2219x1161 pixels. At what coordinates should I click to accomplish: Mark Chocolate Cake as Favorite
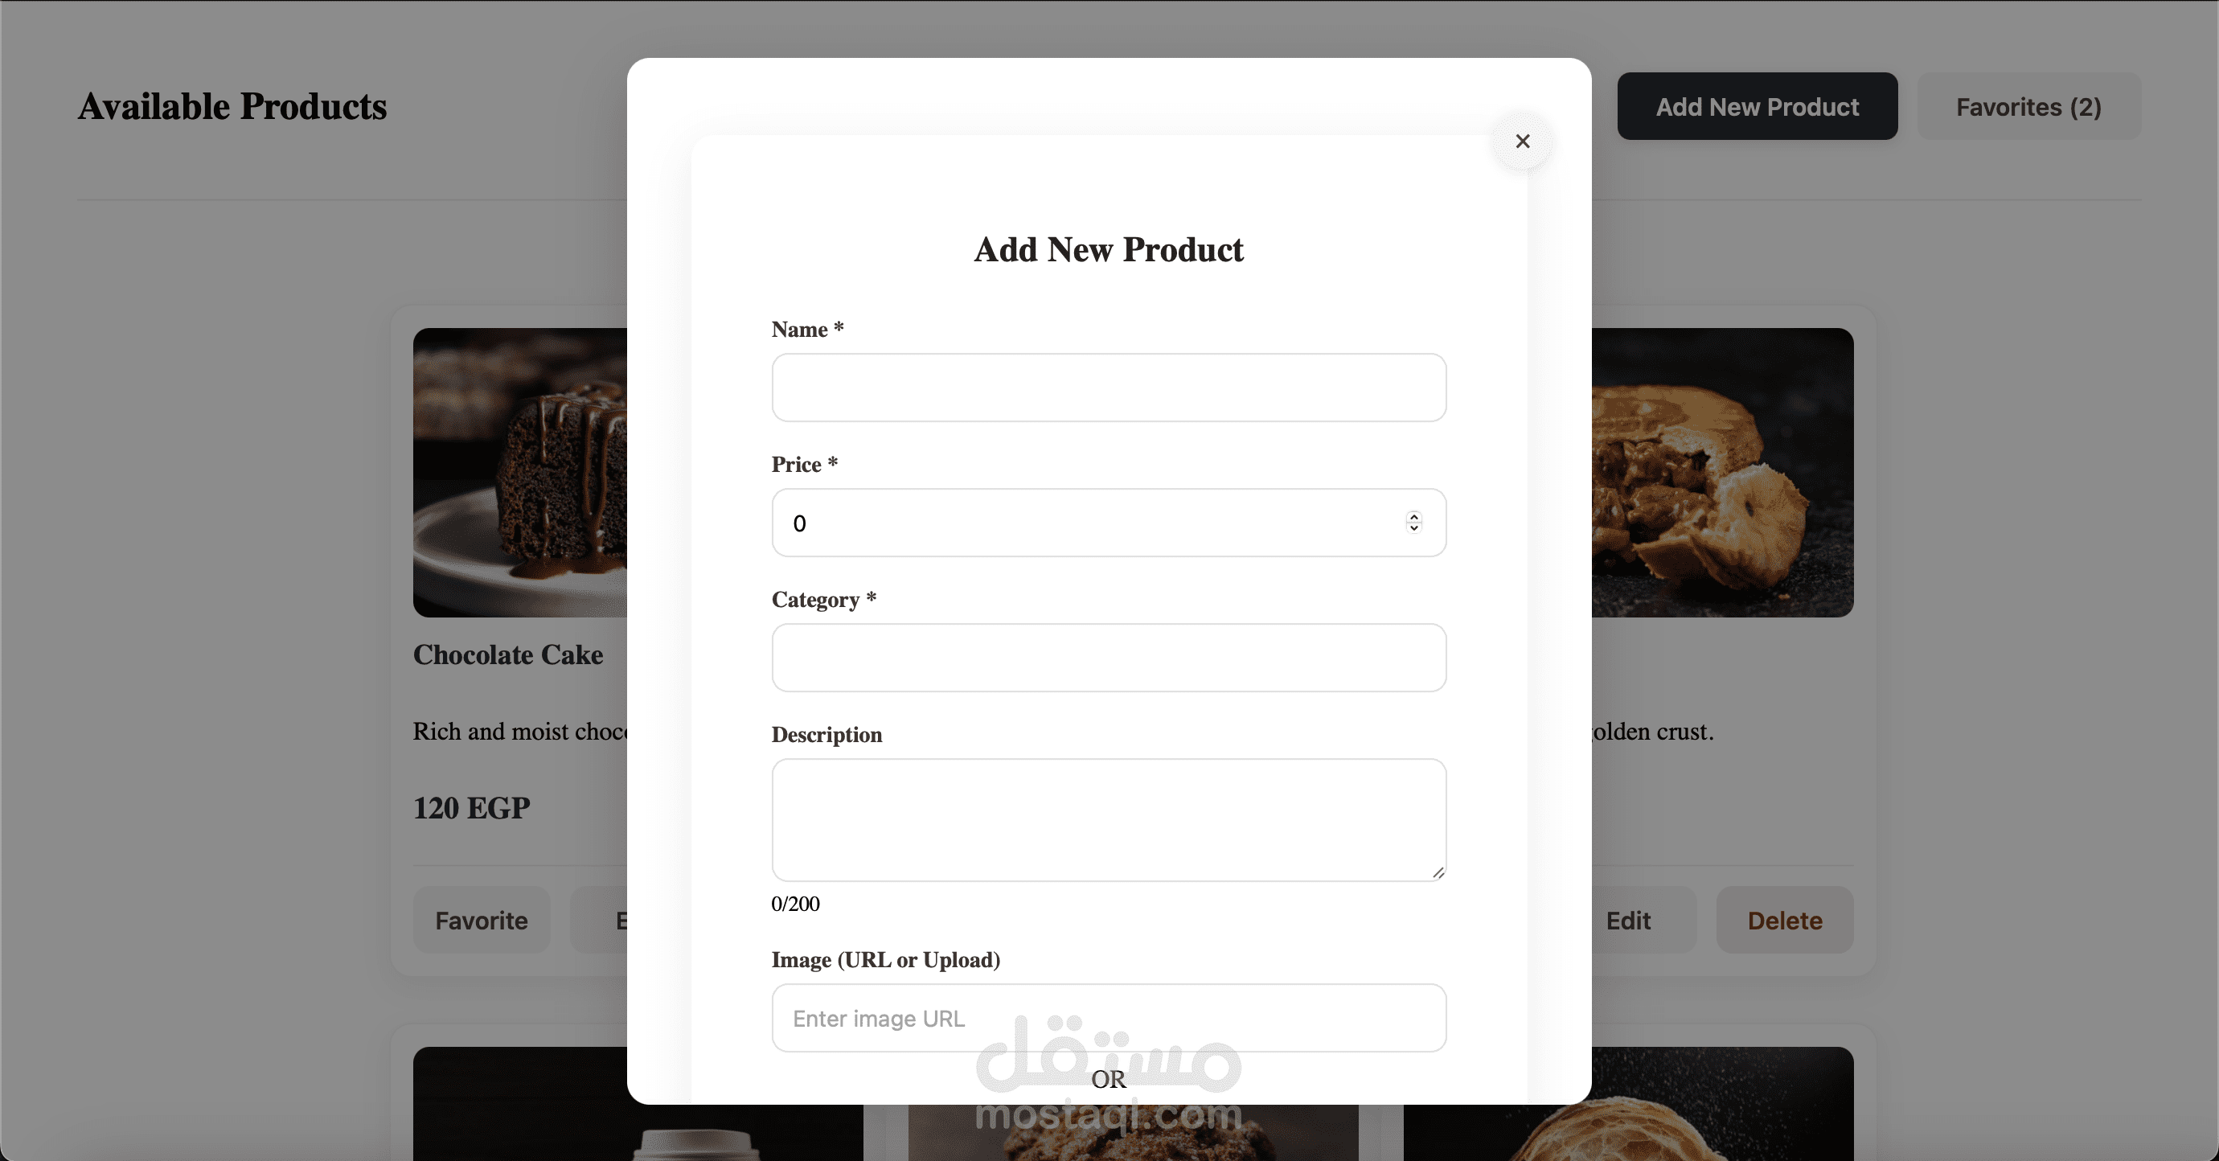[x=482, y=920]
